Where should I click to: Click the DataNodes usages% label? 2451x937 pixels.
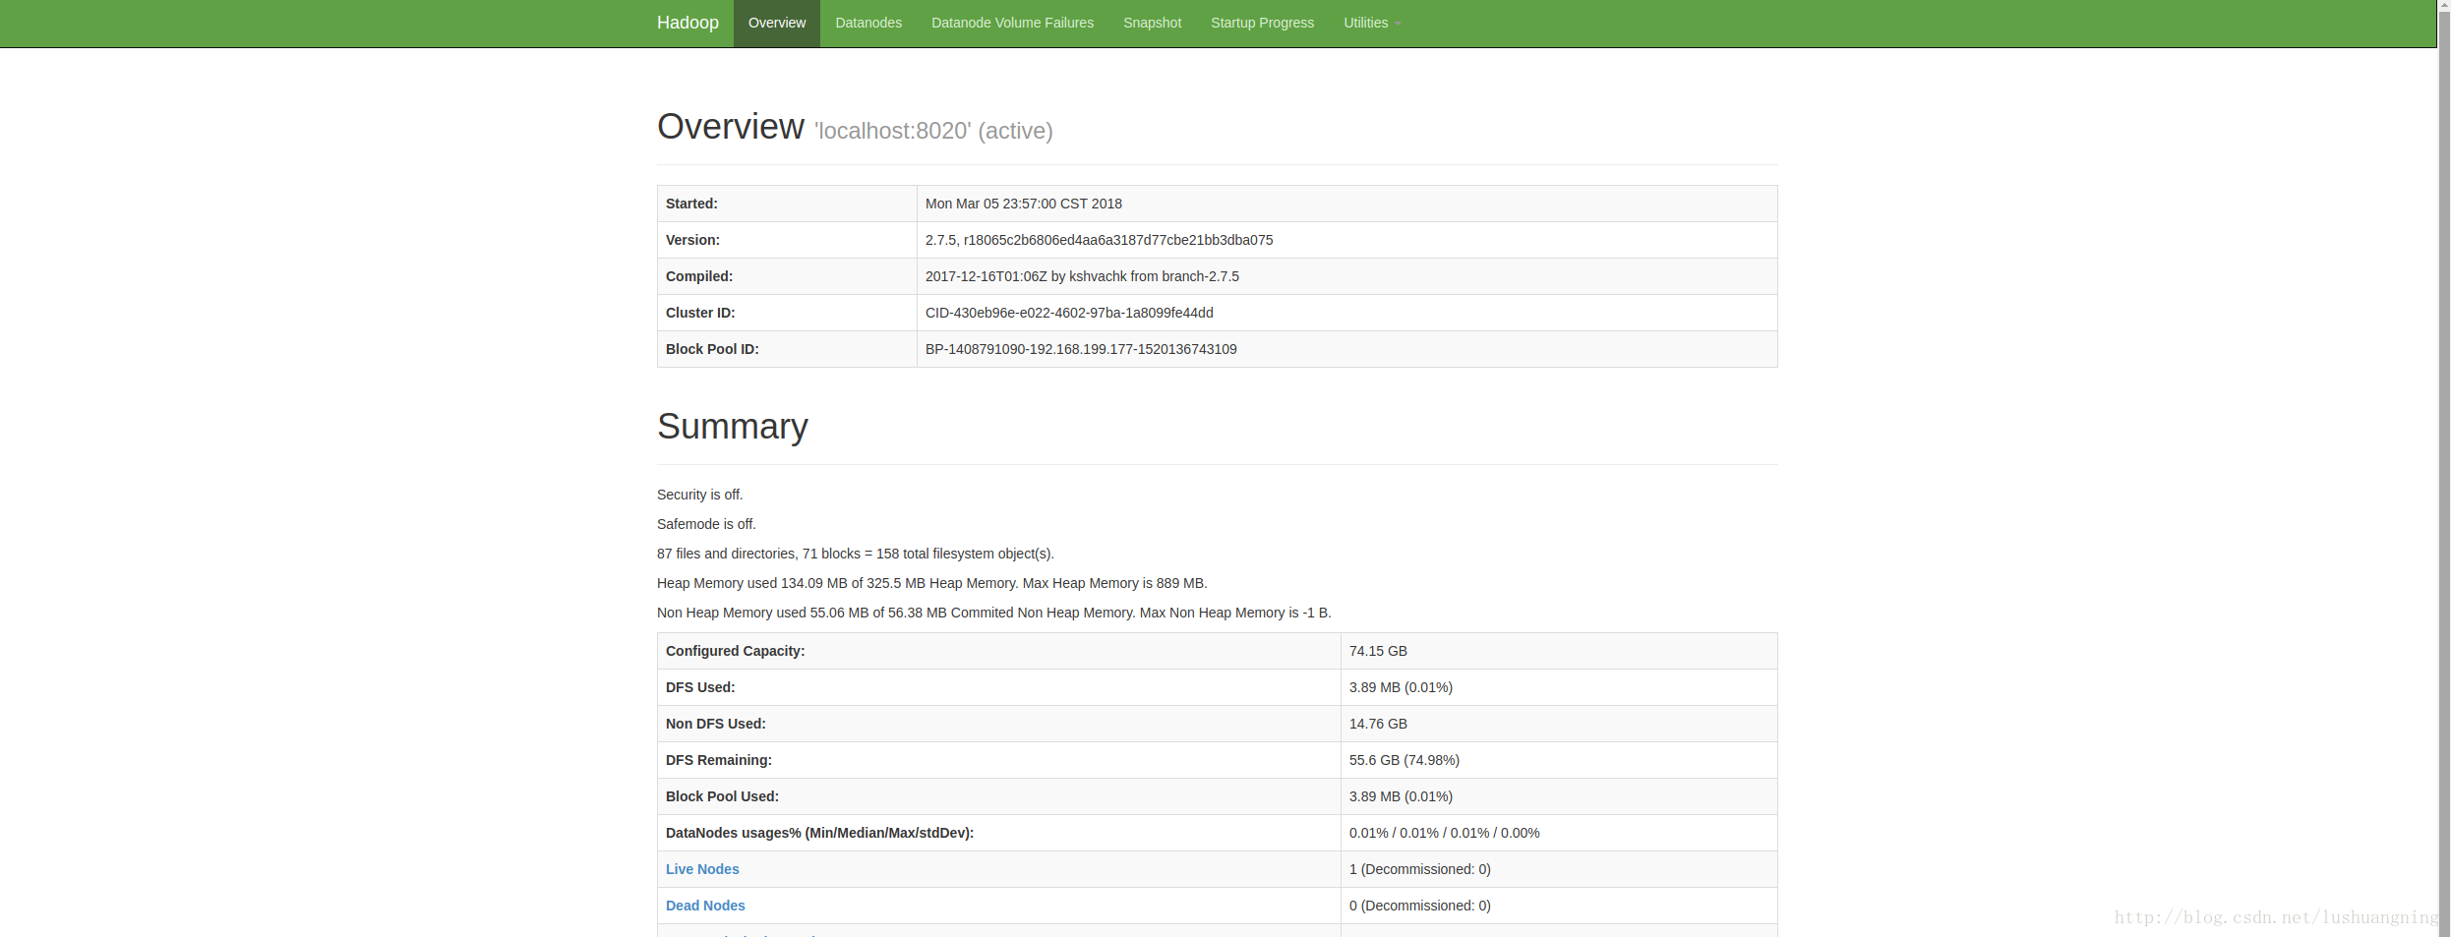[819, 833]
